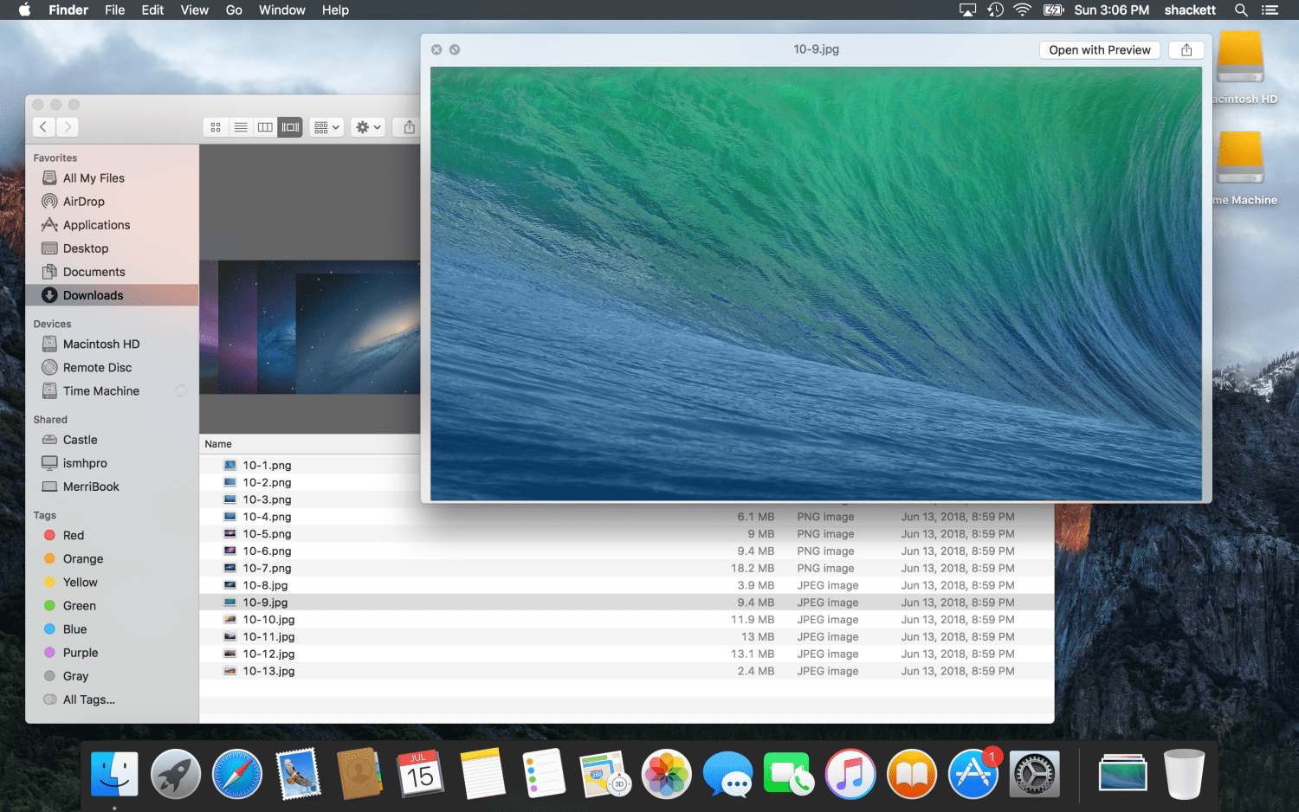Open the Action gear dropdown menu

[368, 127]
